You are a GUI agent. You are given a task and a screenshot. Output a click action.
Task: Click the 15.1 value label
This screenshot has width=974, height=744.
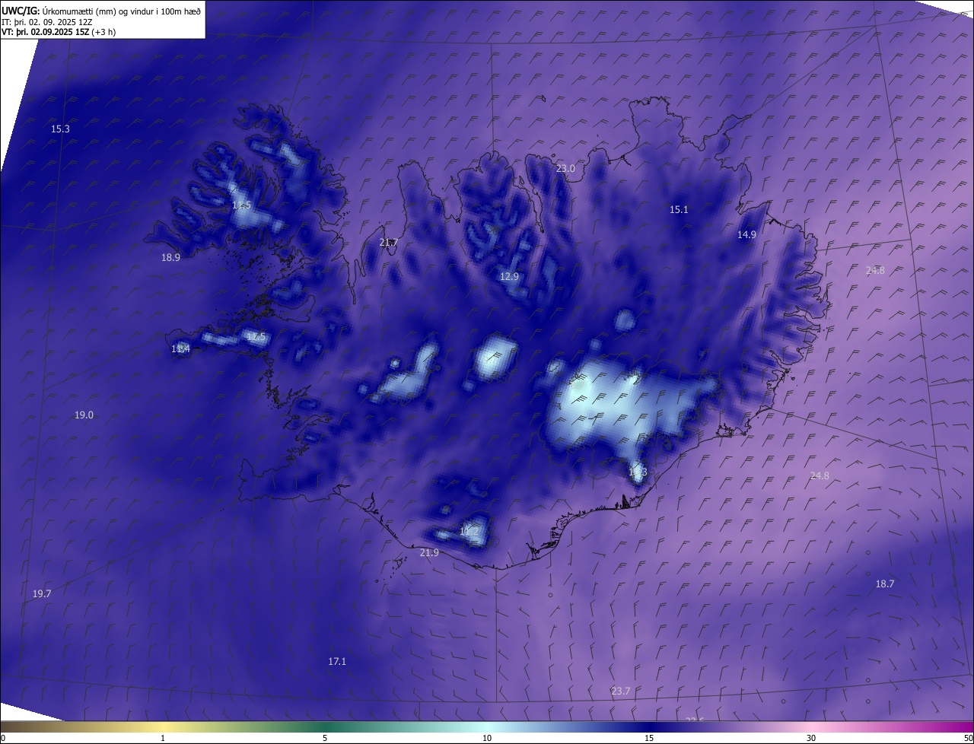tap(679, 210)
